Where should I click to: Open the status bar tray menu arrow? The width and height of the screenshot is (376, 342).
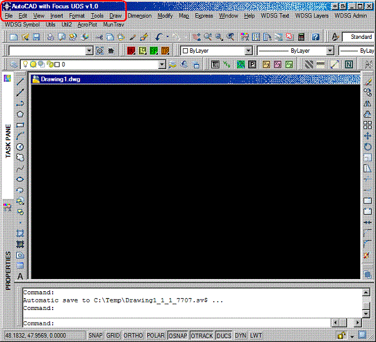tap(352, 336)
